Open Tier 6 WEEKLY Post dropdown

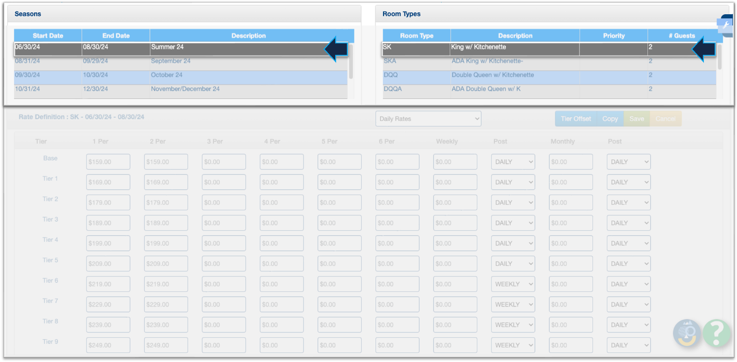[x=513, y=284]
